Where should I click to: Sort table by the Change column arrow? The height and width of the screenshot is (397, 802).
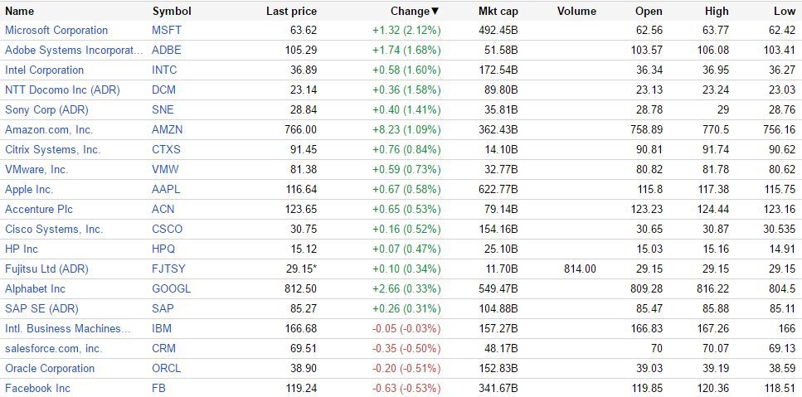[x=435, y=11]
